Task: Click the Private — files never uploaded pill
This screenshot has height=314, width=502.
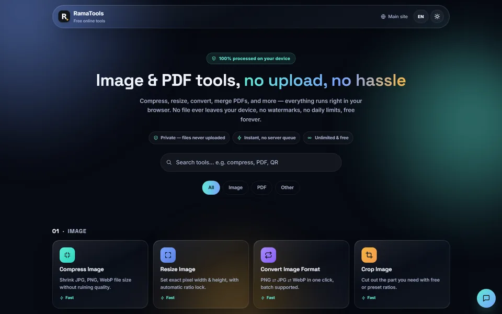Action: (x=189, y=138)
